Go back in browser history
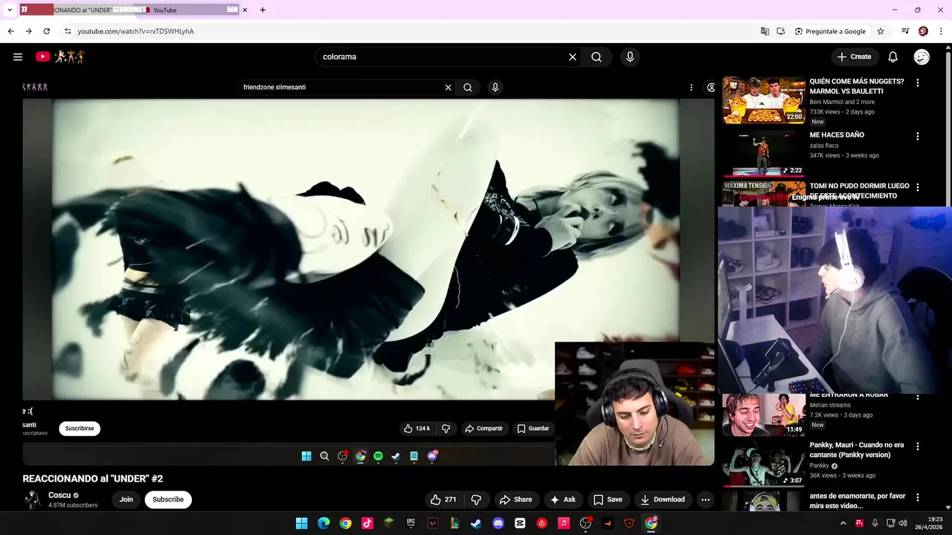 10,31
